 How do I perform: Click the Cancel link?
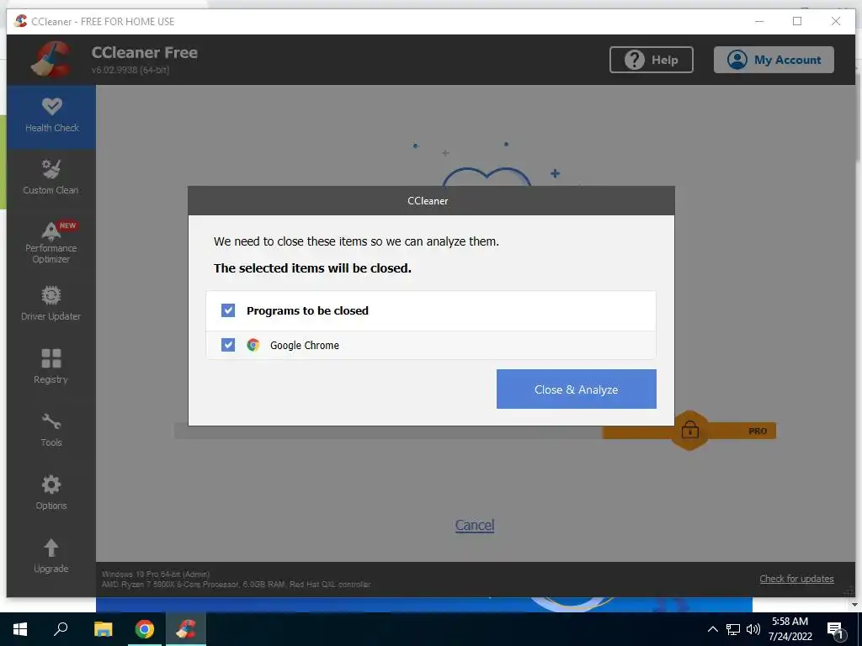[x=475, y=525]
